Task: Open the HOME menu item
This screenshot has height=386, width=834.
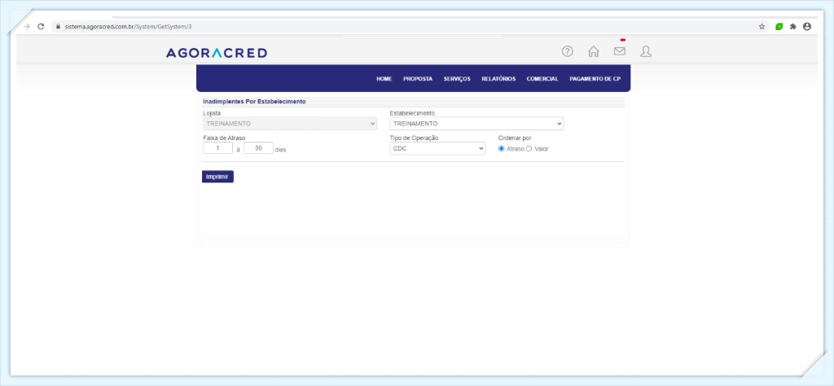Action: point(384,79)
